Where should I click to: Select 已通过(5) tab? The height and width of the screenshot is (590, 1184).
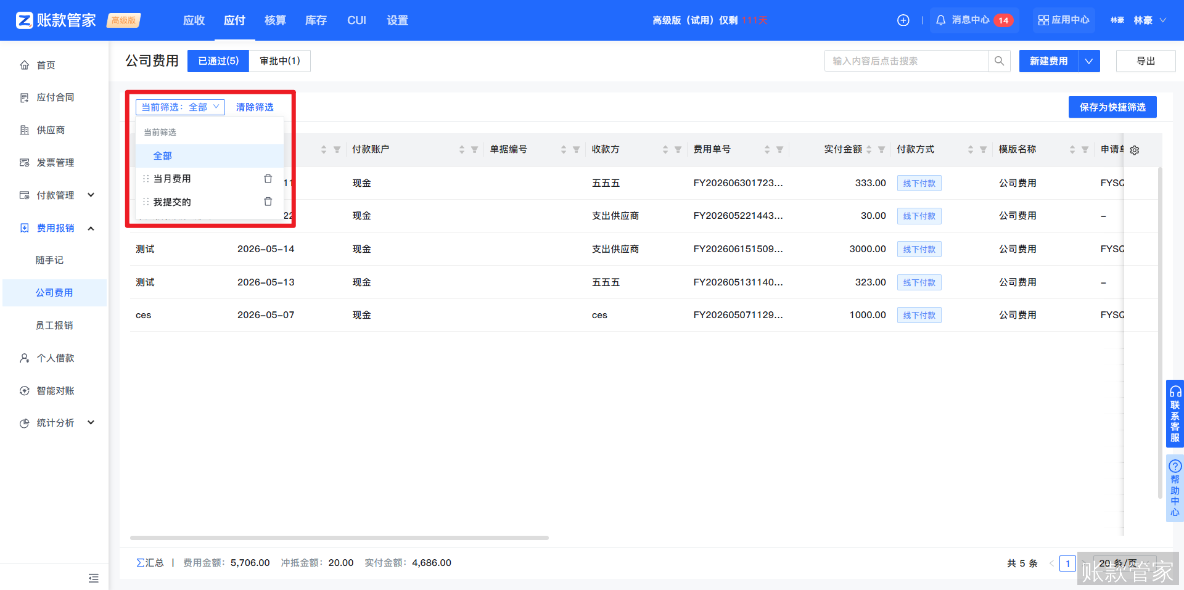(x=218, y=61)
